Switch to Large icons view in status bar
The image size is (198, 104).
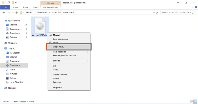pos(195,101)
